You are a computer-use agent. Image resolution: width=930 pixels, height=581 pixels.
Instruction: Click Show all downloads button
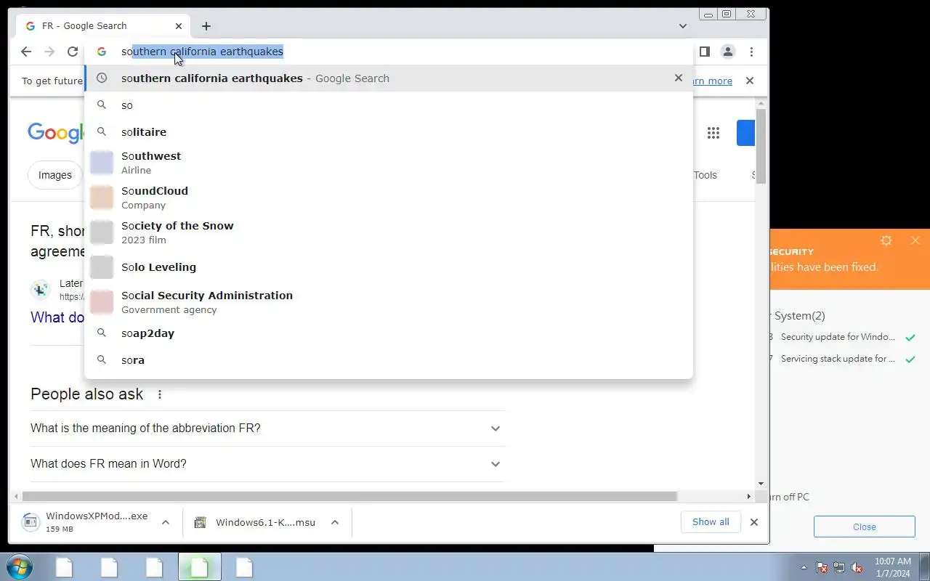[x=711, y=522]
